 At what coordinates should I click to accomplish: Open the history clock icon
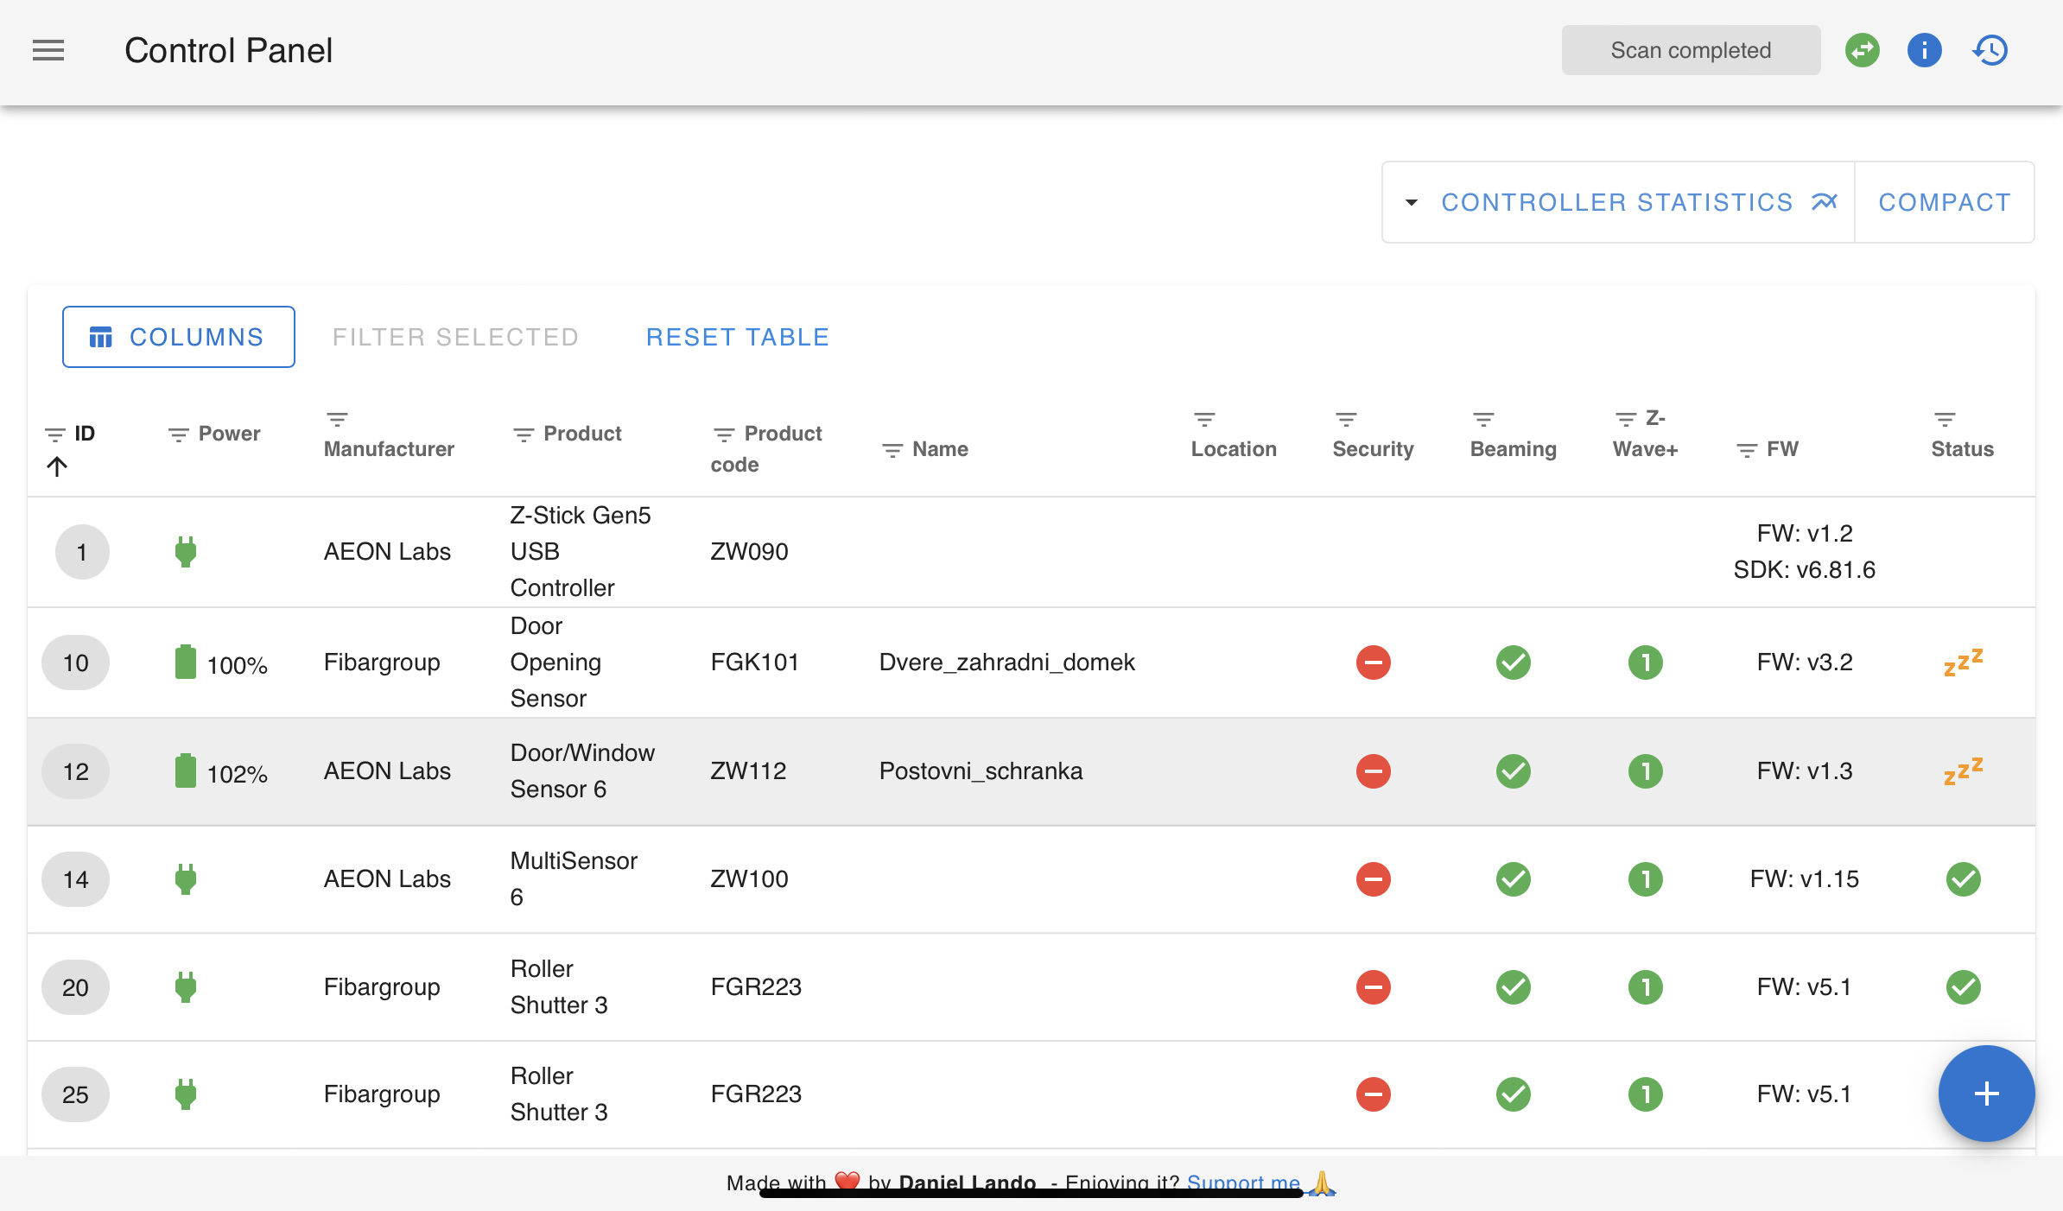click(x=1990, y=51)
